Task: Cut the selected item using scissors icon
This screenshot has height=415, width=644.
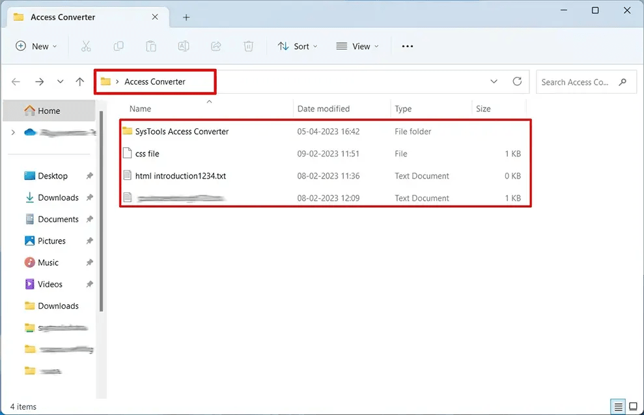Action: tap(85, 46)
